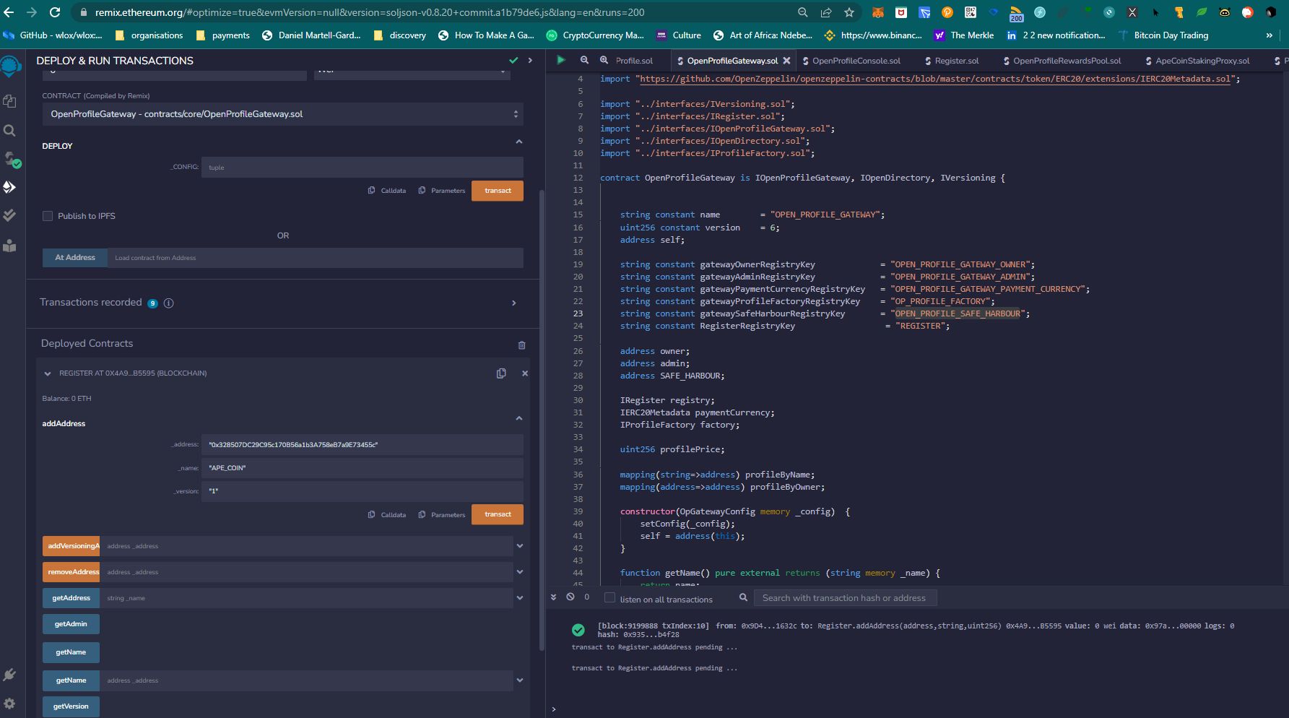Toggle listen on all transactions checkbox
Viewport: 1289px width, 718px height.
609,597
